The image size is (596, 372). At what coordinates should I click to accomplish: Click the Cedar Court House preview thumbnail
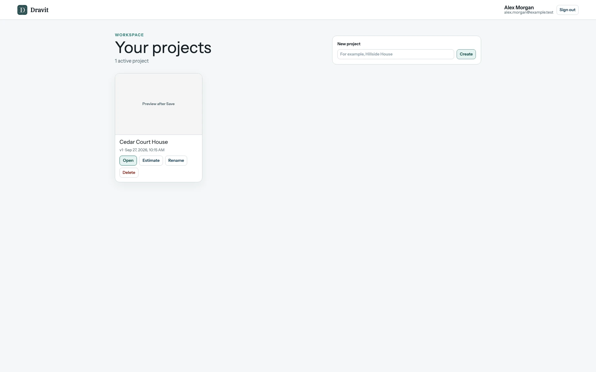pos(159,104)
